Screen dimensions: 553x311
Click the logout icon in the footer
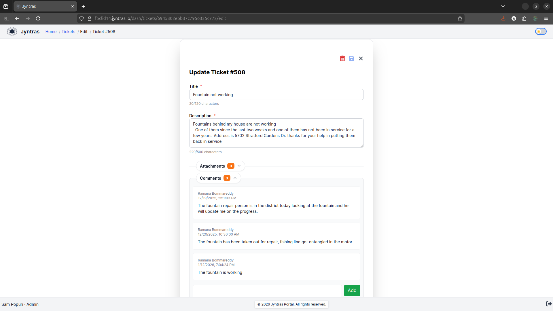point(548,304)
